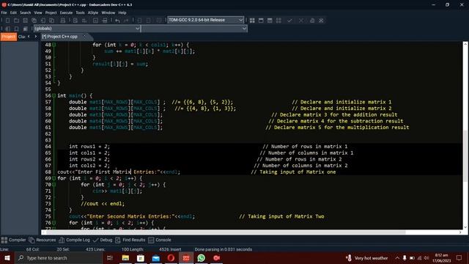Collapse the for loop fold at line 69
Image resolution: width=469 pixels, height=264 pixels.
click(x=53, y=178)
